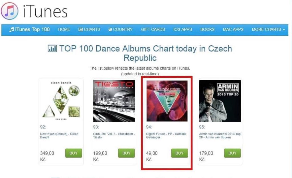The width and height of the screenshot is (292, 178).
Task: Click the bar chart icon beside page title
Action: pyautogui.click(x=52, y=48)
